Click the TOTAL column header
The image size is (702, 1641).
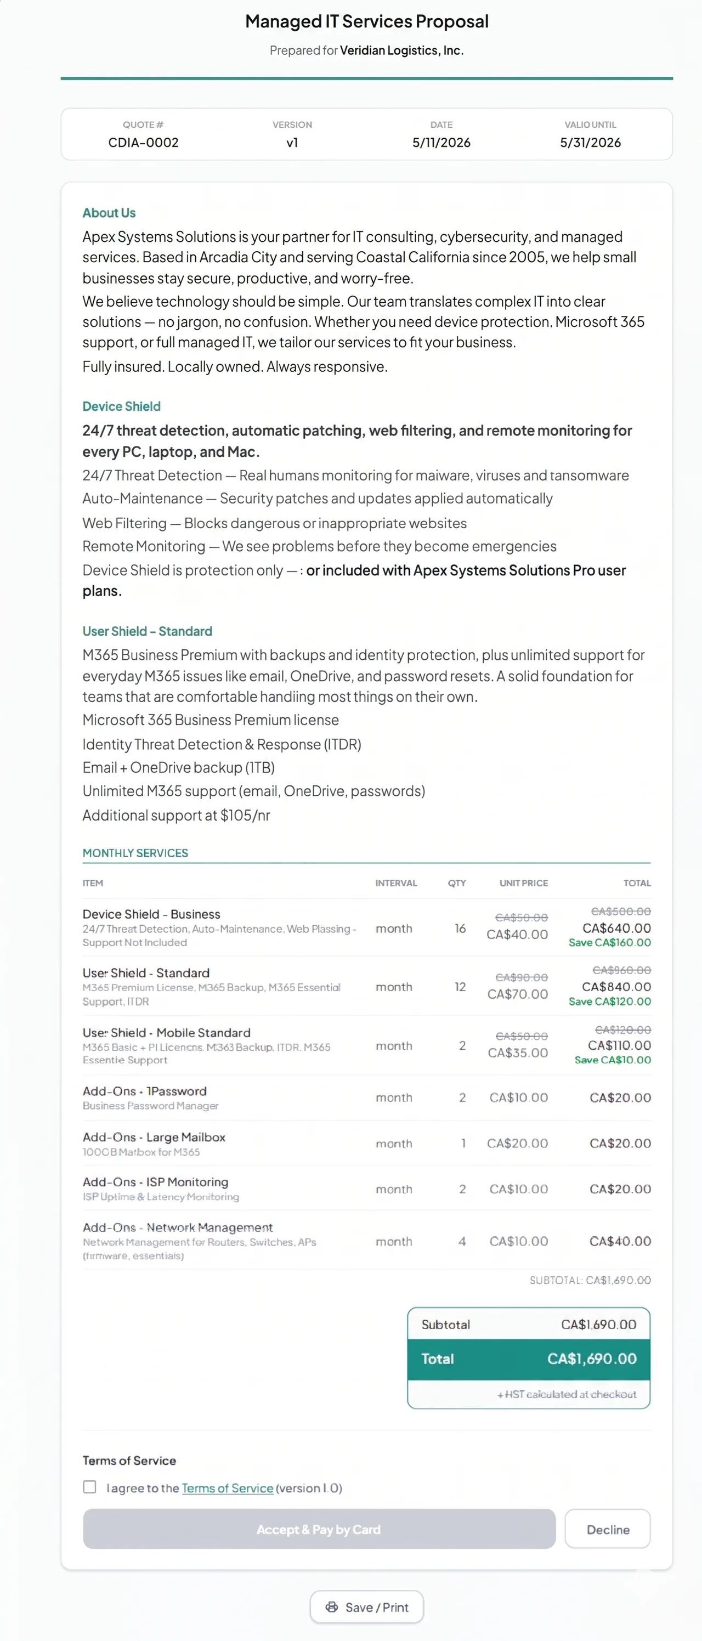pyautogui.click(x=637, y=883)
